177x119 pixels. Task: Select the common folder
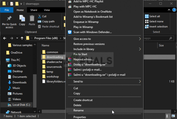(50, 52)
